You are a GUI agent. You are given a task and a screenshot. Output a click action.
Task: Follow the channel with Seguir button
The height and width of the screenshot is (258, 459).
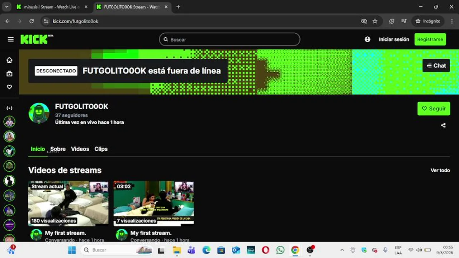434,109
